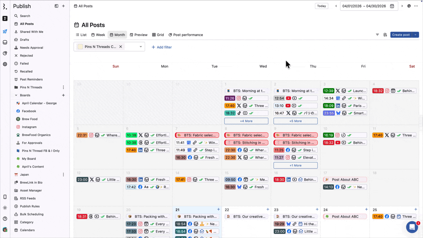Click the Add filter link
The image size is (423, 238).
click(x=162, y=47)
